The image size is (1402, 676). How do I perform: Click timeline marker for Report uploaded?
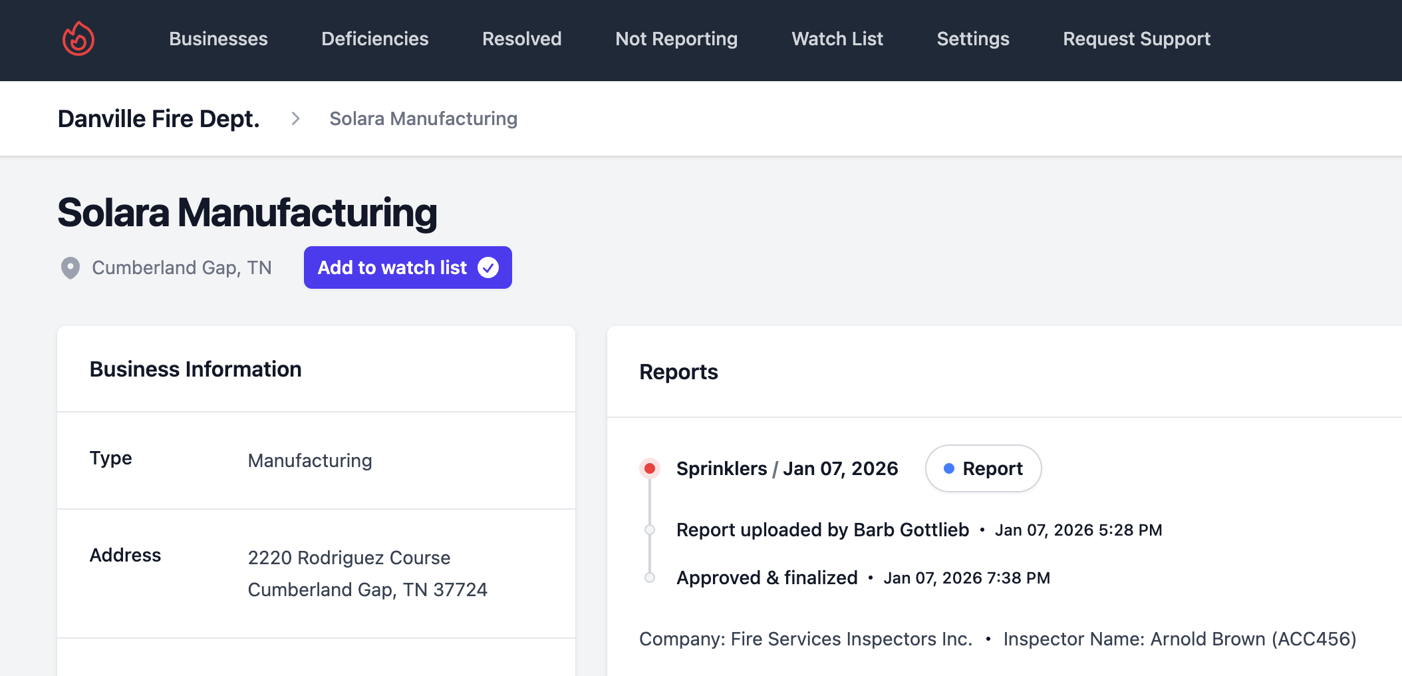tap(650, 530)
